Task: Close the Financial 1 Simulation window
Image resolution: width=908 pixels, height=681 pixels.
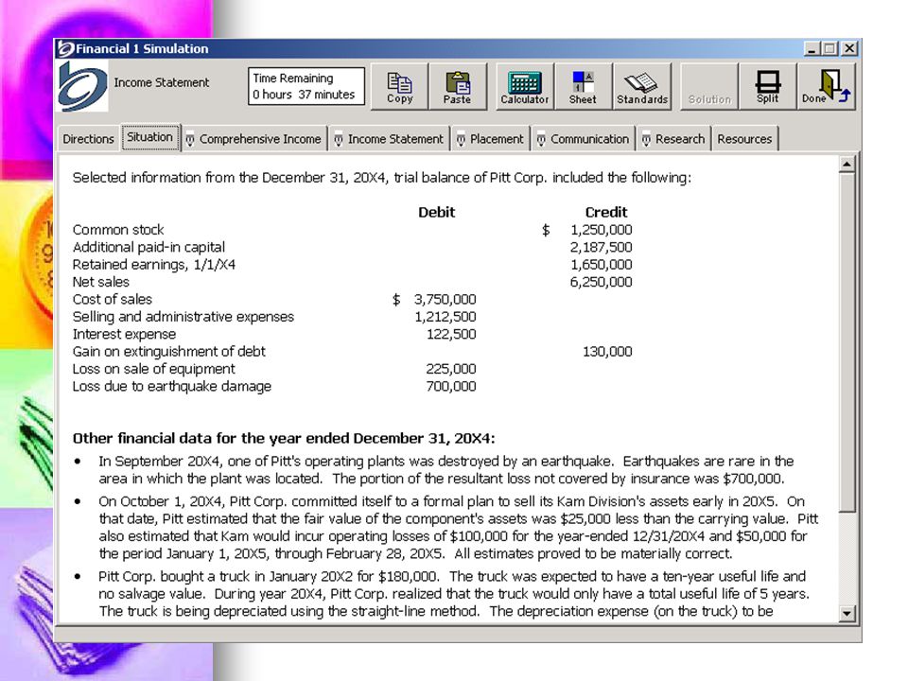Action: (x=849, y=48)
